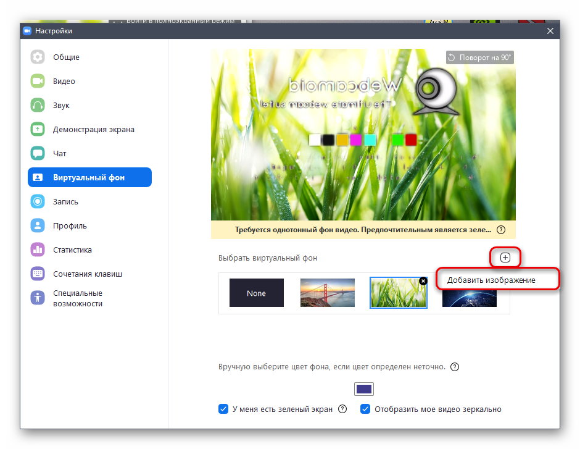Click the Keyboard Shortcuts icon

pos(38,274)
